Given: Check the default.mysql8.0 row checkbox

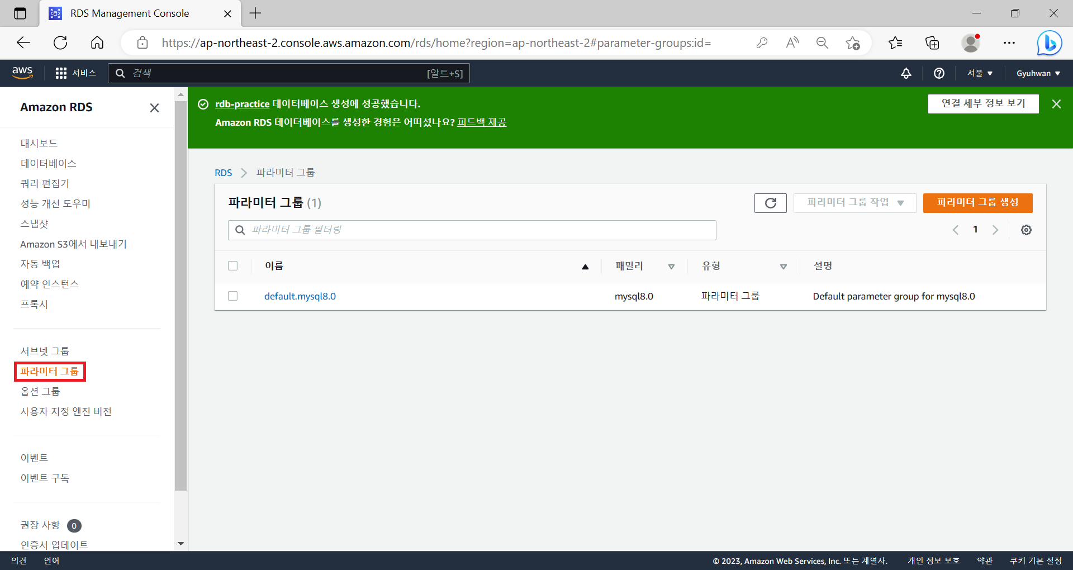Looking at the screenshot, I should click(x=233, y=296).
